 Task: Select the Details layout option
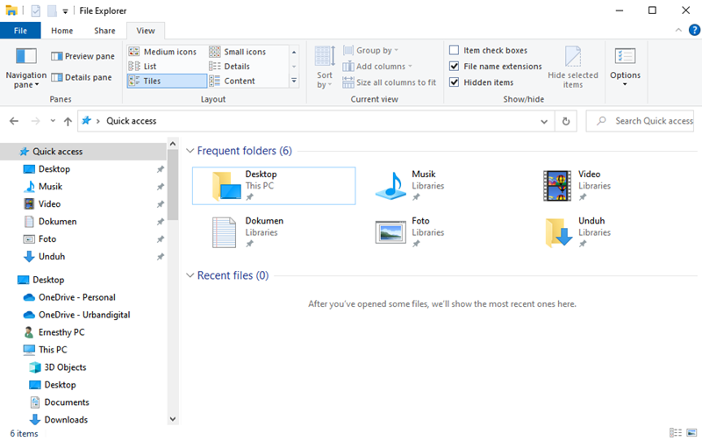(236, 67)
